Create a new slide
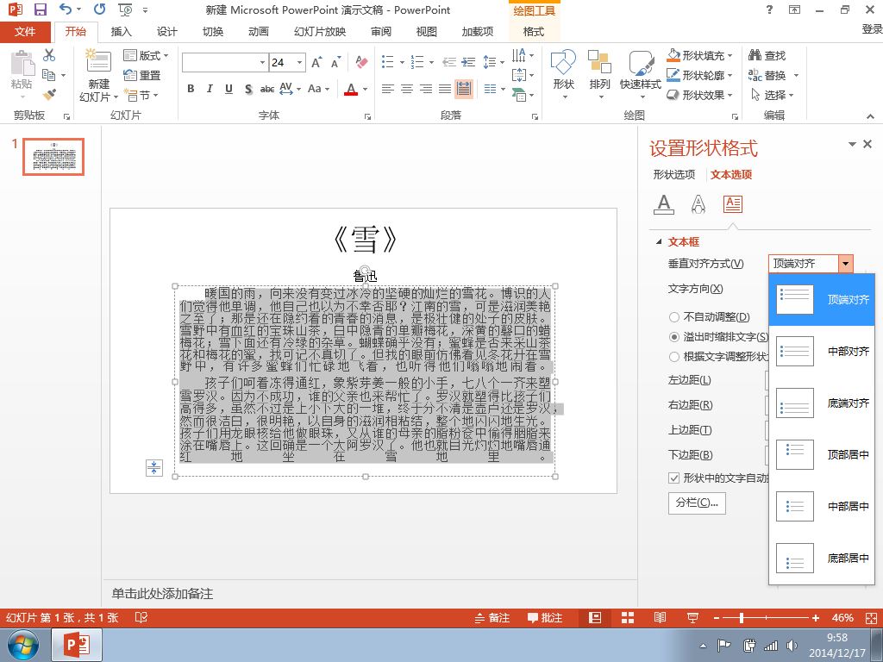 [x=98, y=76]
